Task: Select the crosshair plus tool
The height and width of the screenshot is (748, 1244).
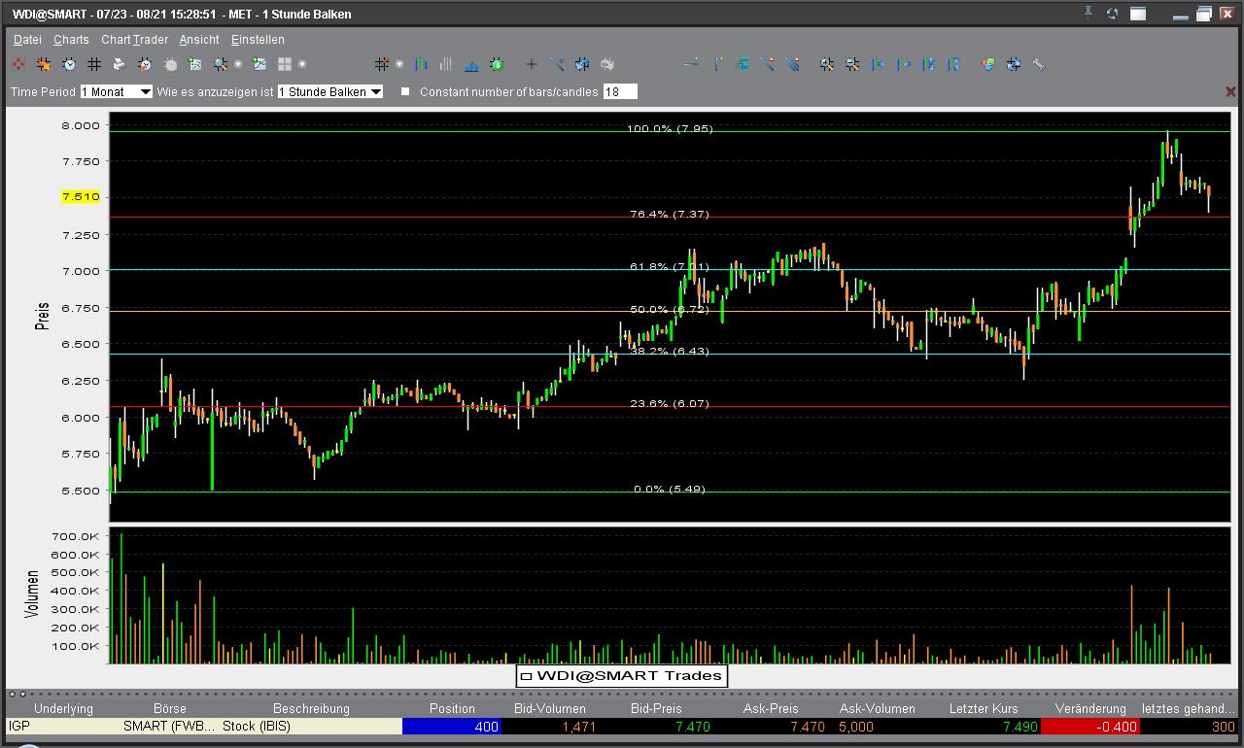Action: coord(531,64)
